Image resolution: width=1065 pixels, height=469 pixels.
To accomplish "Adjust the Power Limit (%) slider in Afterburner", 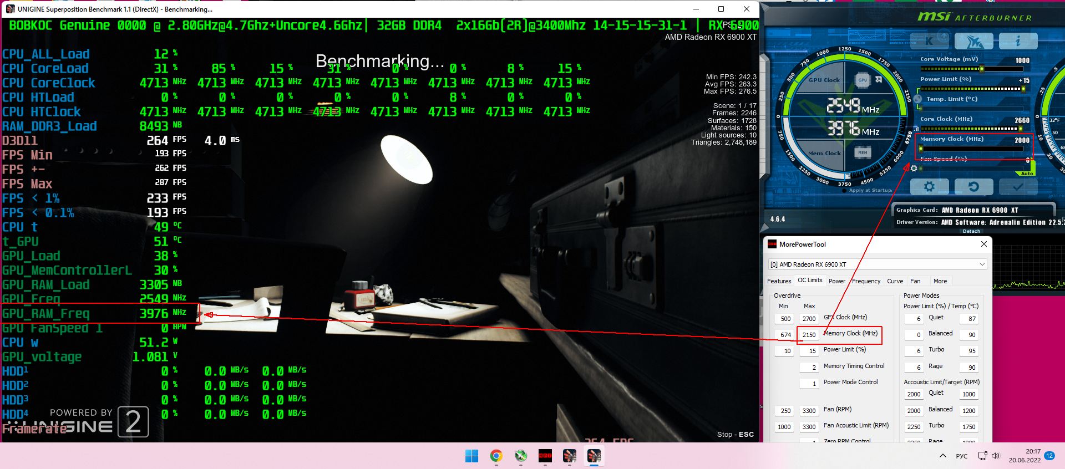I will 971,89.
